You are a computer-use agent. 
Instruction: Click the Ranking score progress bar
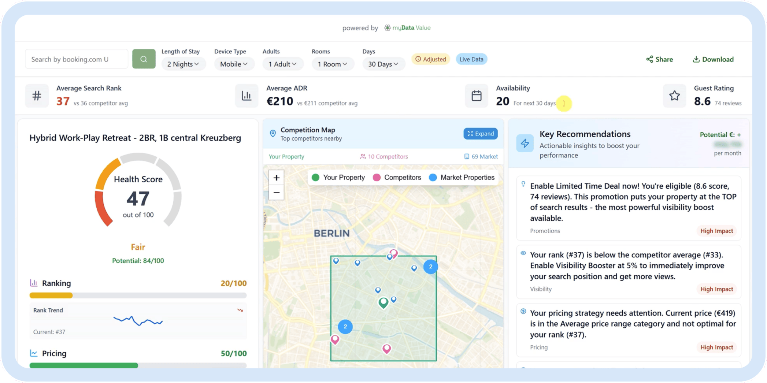tap(138, 295)
